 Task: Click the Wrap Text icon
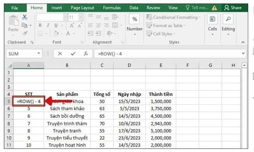[115, 17]
